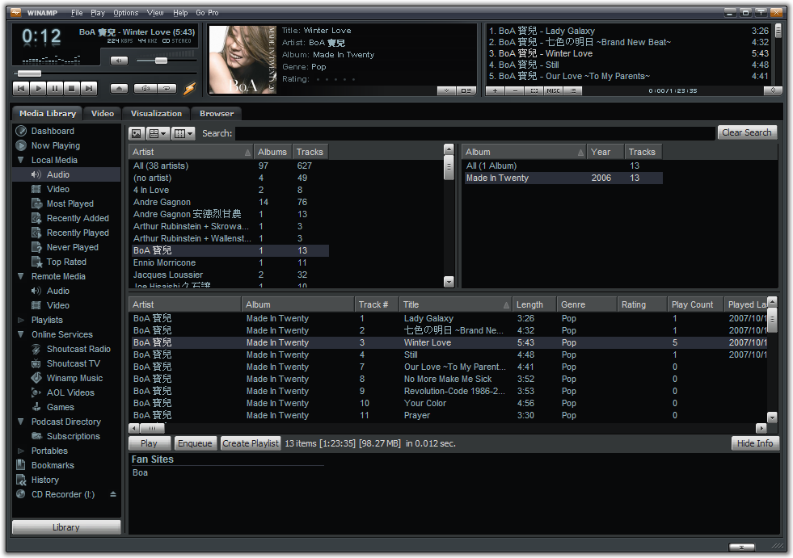Toggle repeat playback mode
This screenshot has width=793, height=558.
point(167,89)
